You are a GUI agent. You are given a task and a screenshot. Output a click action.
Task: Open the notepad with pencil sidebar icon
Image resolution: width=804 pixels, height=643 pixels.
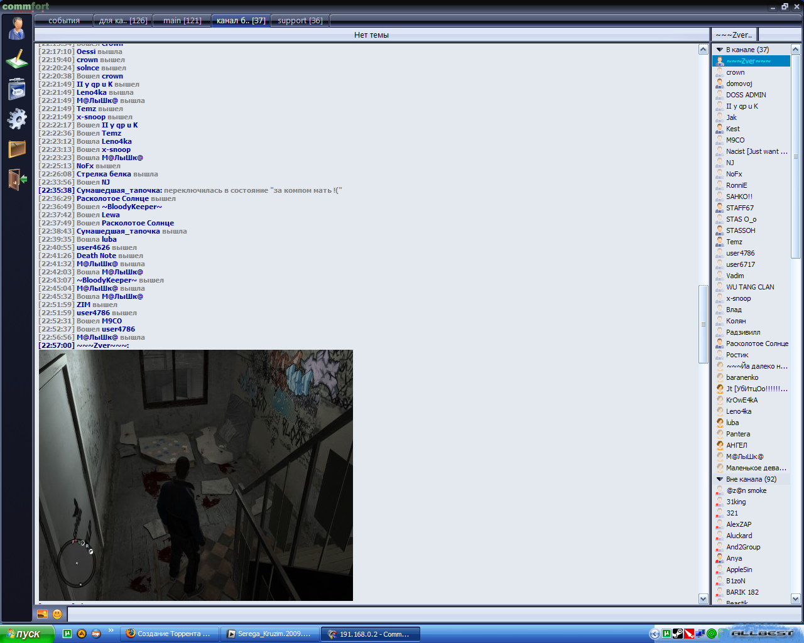coord(17,59)
